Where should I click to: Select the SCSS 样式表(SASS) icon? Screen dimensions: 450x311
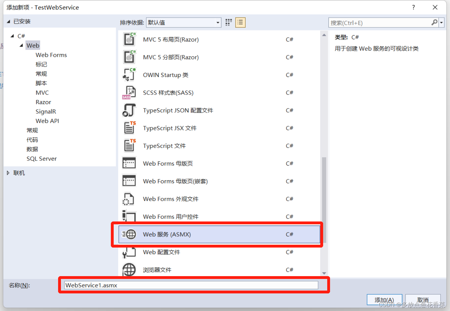pyautogui.click(x=129, y=92)
